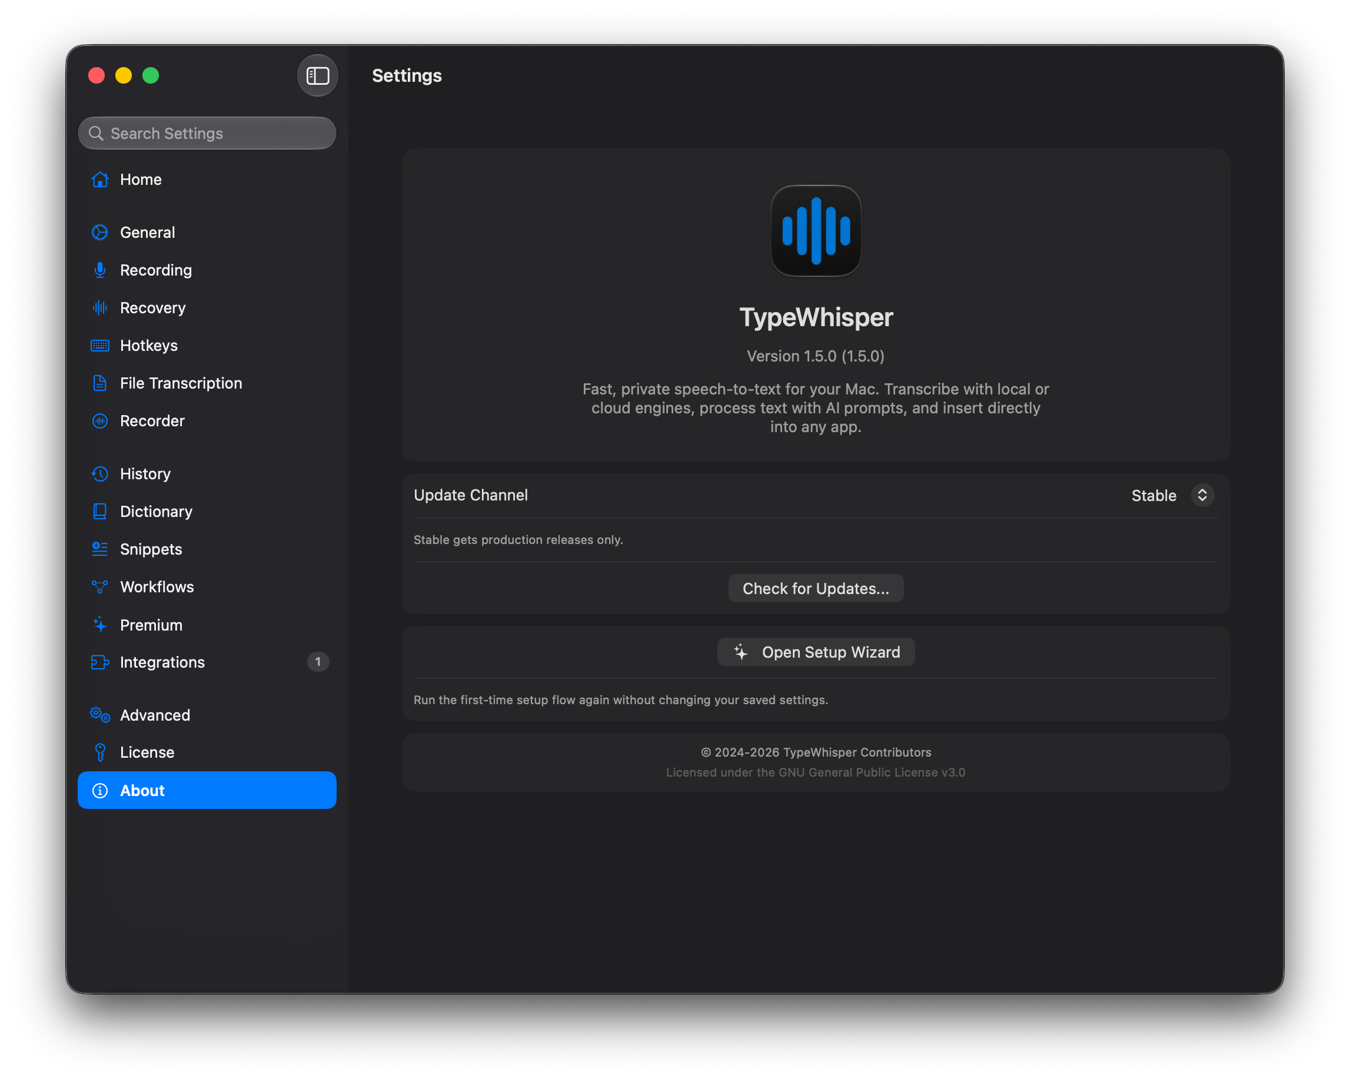Switch to the Premium section
The image size is (1350, 1081).
click(x=207, y=625)
